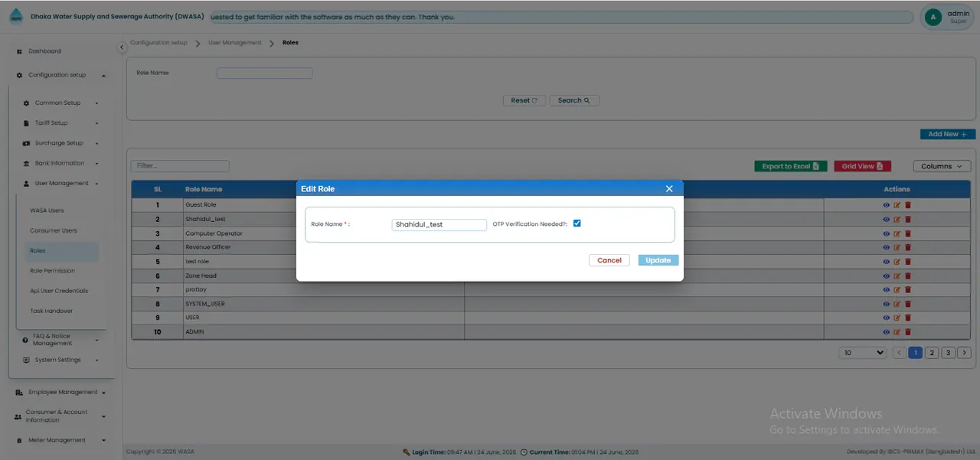Edit the Computer Operator role
This screenshot has width=980, height=460.
click(x=897, y=233)
